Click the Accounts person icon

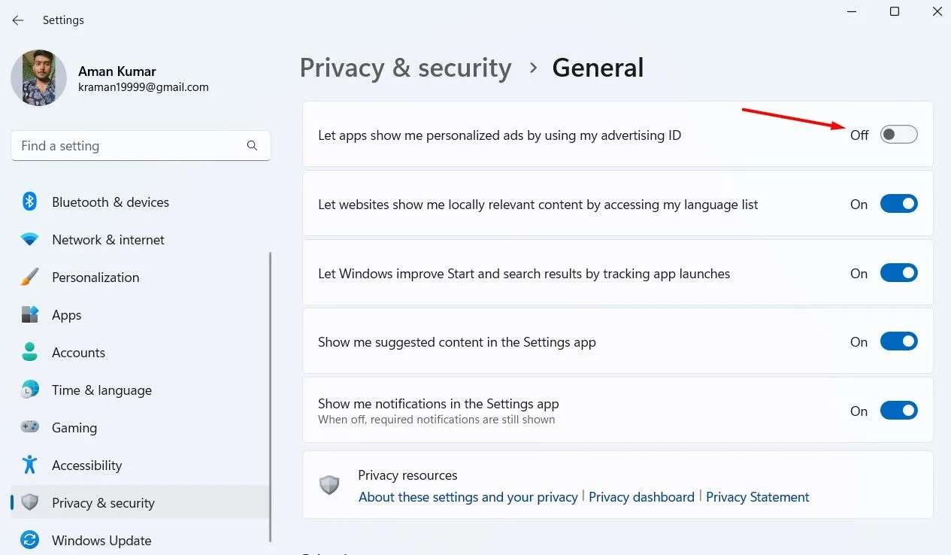(x=29, y=352)
